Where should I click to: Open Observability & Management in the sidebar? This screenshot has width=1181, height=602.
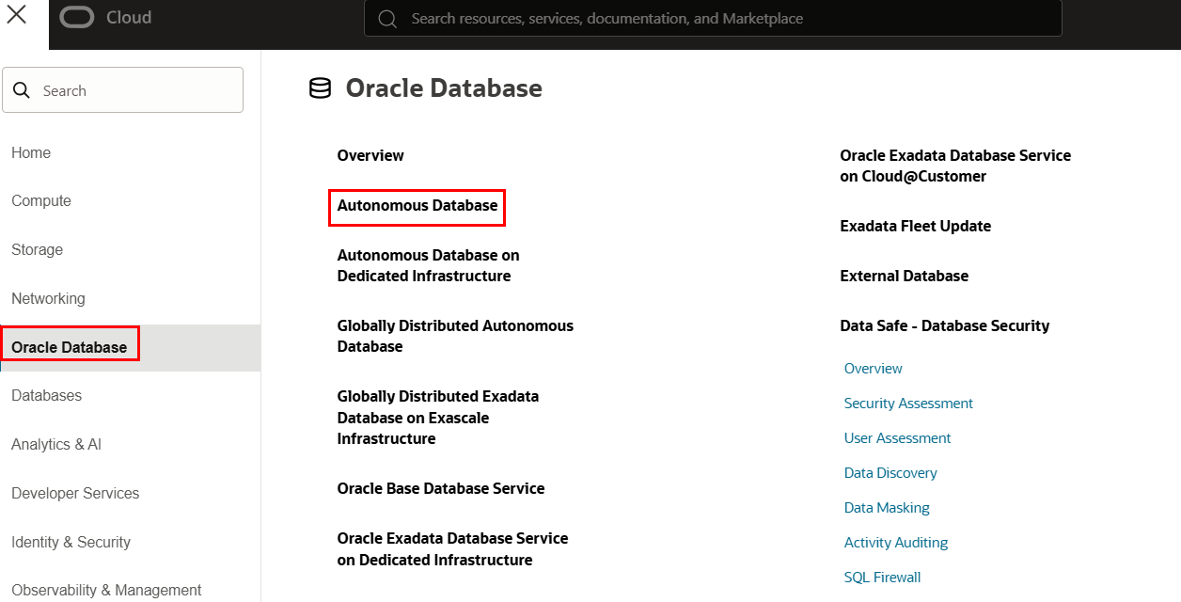pyautogui.click(x=106, y=590)
